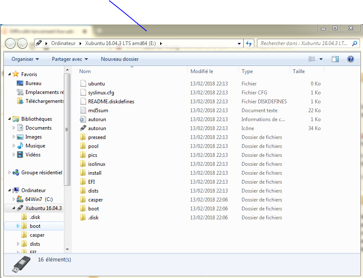Select Ordinateur in navigation tree
Image resolution: width=363 pixels, height=278 pixels.
click(x=33, y=190)
